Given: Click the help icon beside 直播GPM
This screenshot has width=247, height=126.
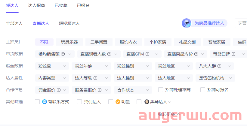Looking at the screenshot, I should 147,54.
